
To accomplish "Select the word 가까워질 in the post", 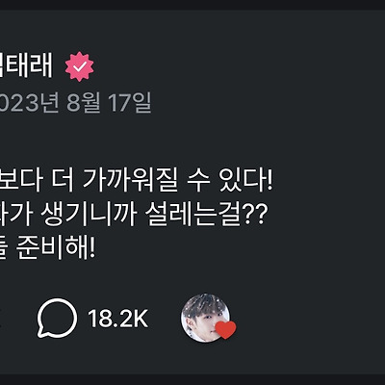I will [130, 180].
